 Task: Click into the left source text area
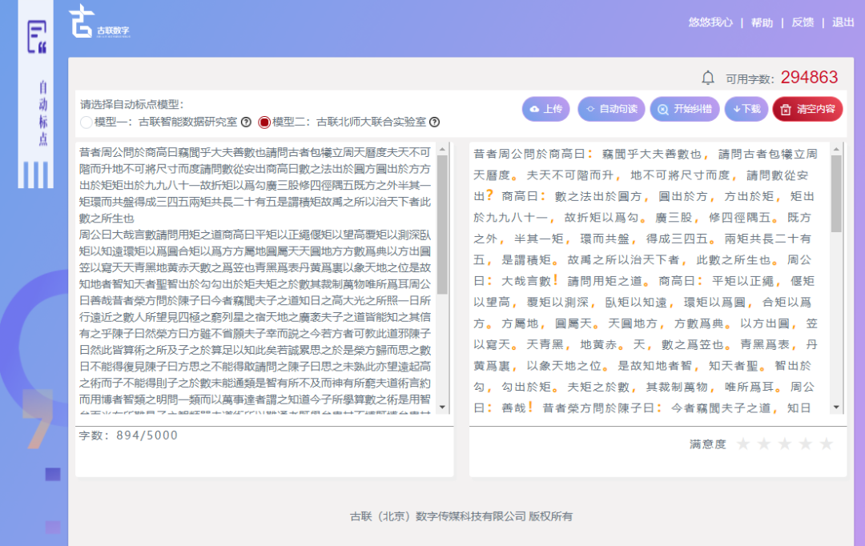point(256,280)
